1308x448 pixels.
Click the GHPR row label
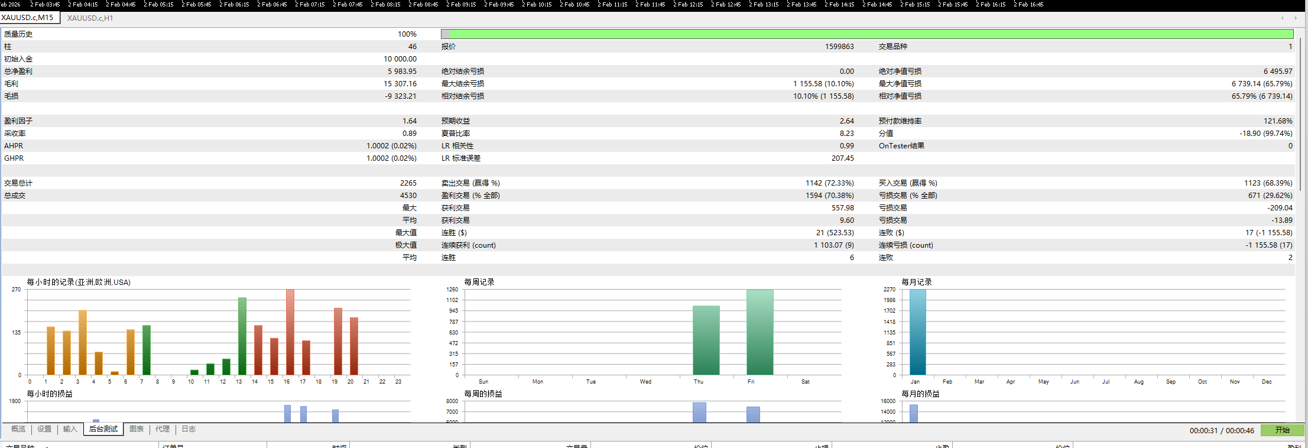coord(14,158)
